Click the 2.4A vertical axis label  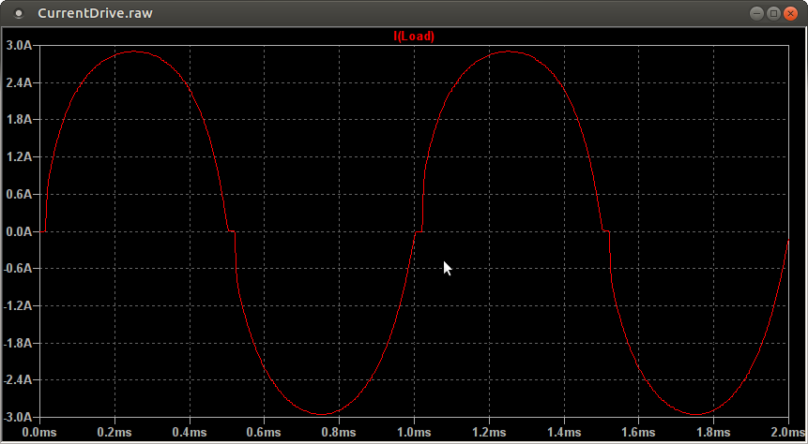(x=19, y=82)
